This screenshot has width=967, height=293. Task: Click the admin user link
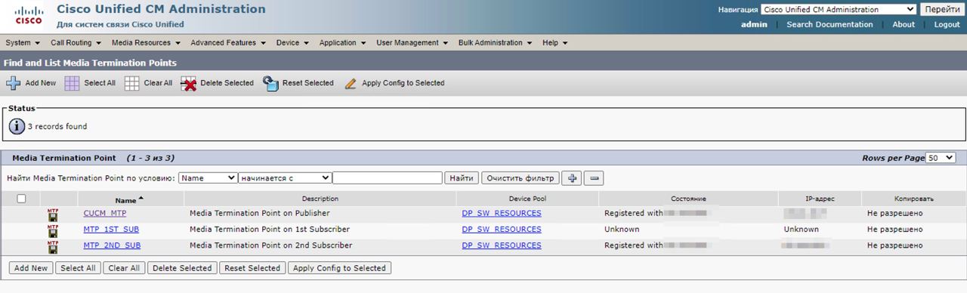[754, 24]
